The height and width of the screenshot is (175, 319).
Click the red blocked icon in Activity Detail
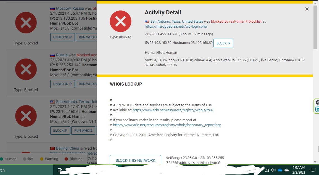120,21
